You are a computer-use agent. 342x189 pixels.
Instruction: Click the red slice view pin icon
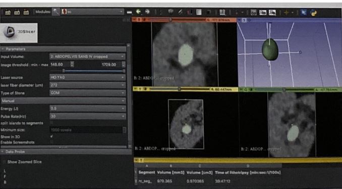pos(135,20)
